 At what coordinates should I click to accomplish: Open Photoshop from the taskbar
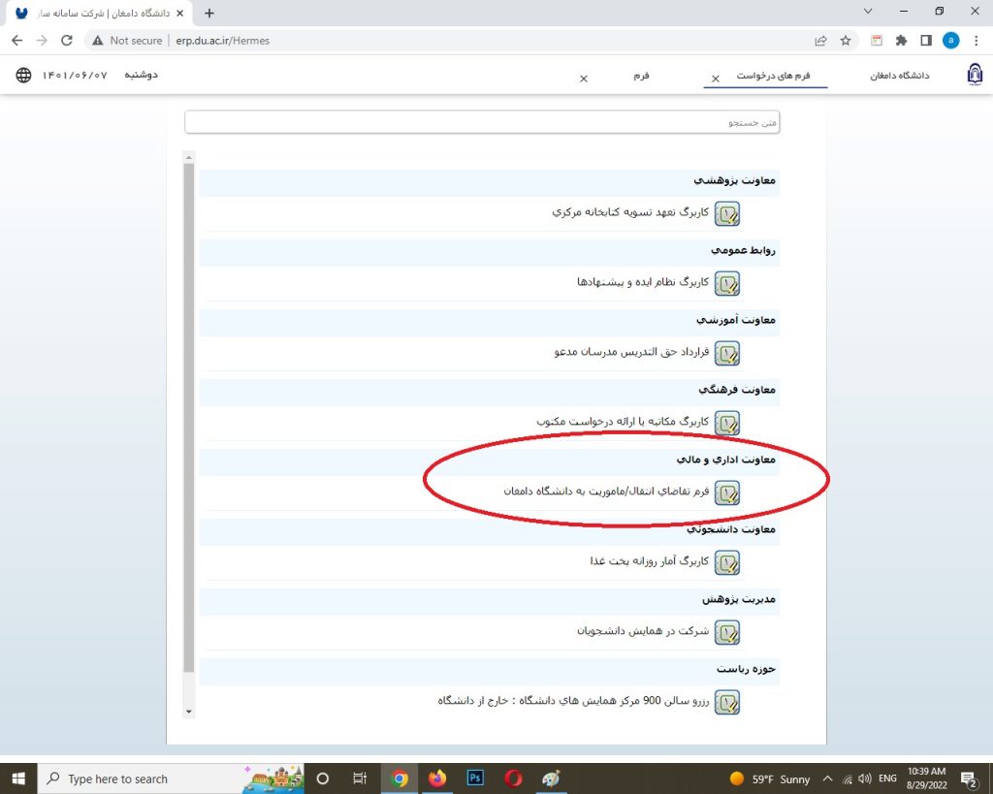[x=475, y=778]
